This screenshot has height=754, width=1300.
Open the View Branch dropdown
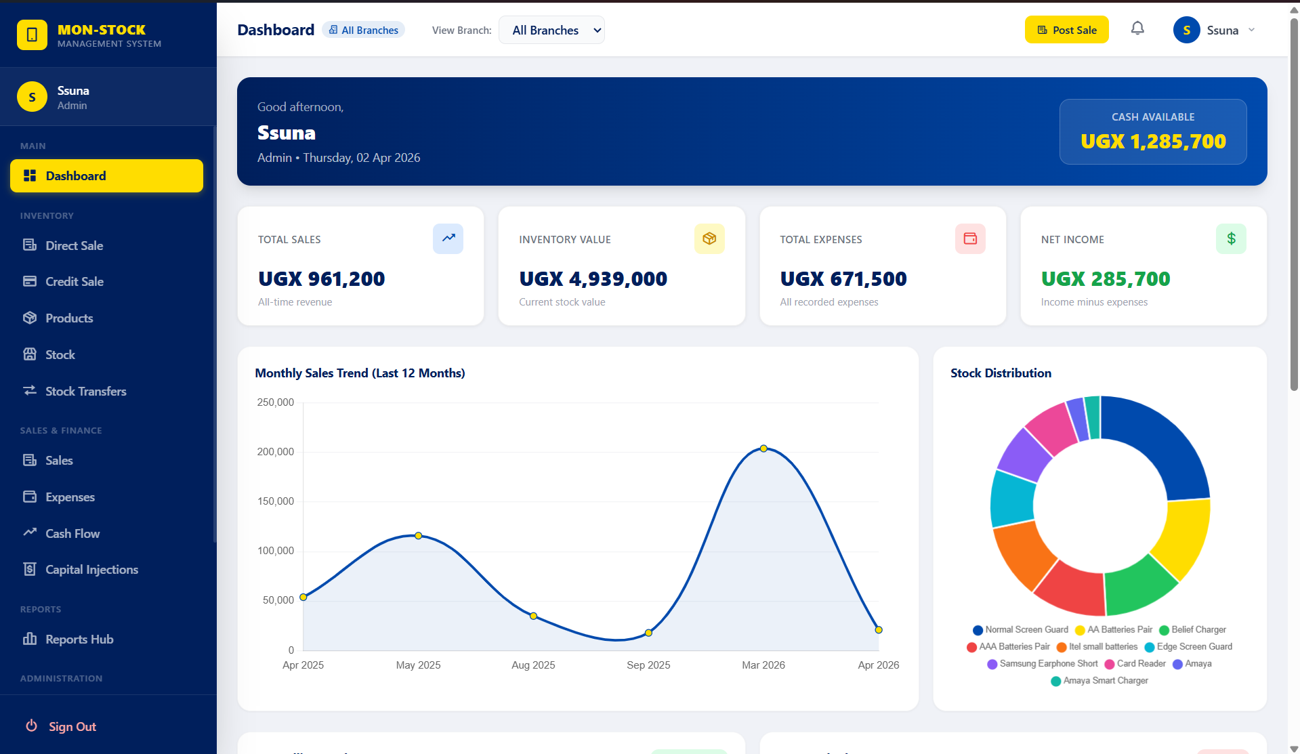click(551, 30)
